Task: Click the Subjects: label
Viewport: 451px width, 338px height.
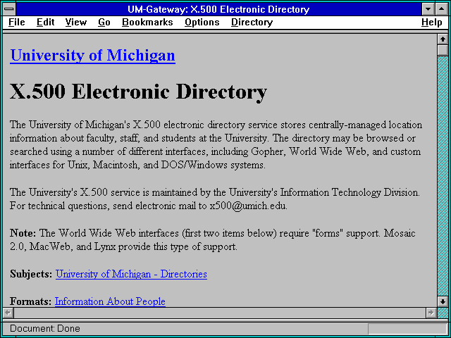Action: point(31,274)
